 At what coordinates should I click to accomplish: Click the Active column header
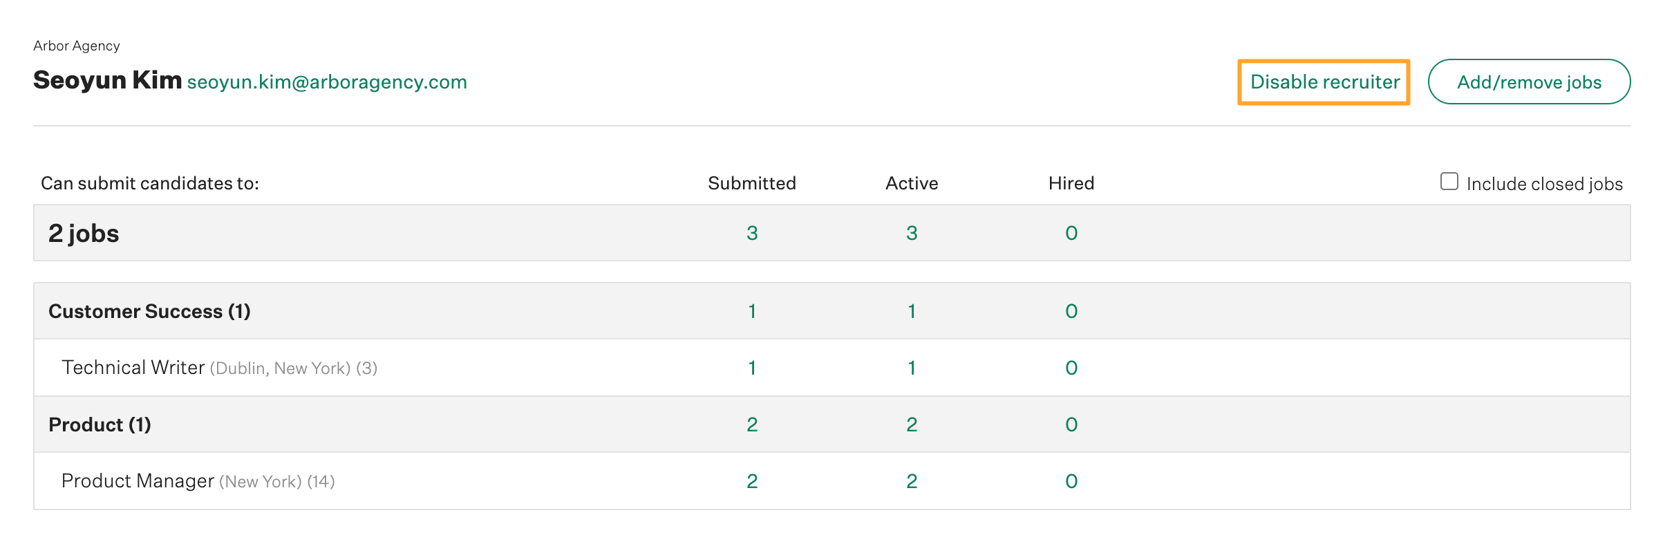[912, 183]
